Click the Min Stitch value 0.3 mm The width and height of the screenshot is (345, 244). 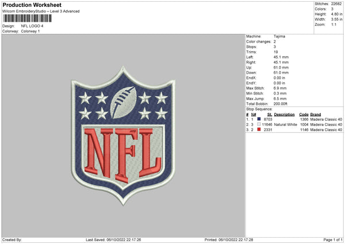[280, 93]
